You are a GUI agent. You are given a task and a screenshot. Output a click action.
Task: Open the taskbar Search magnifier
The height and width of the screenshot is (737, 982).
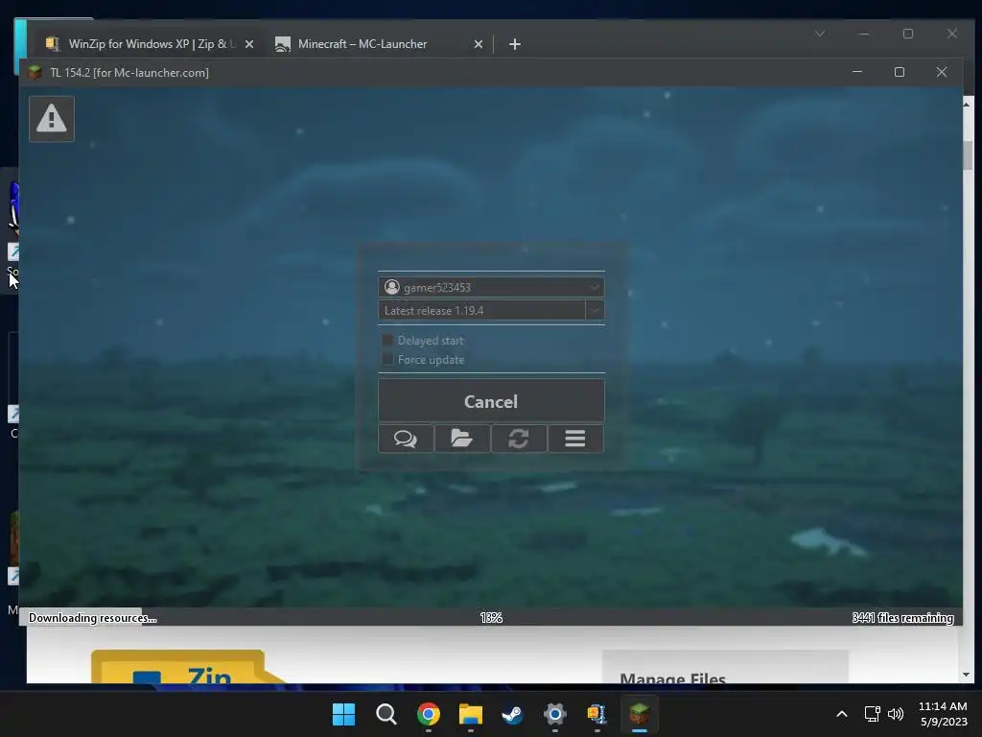coord(386,714)
